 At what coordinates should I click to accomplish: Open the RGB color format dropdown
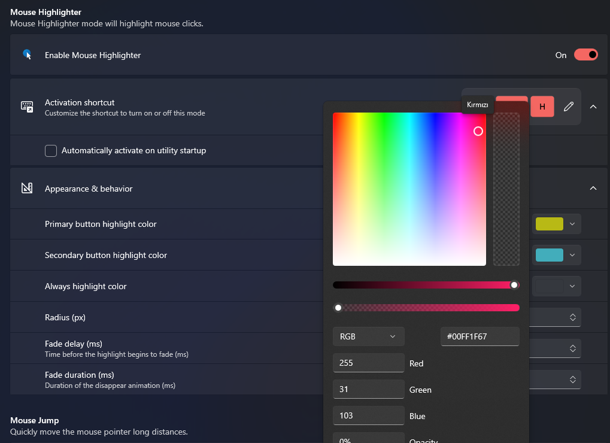pyautogui.click(x=368, y=336)
